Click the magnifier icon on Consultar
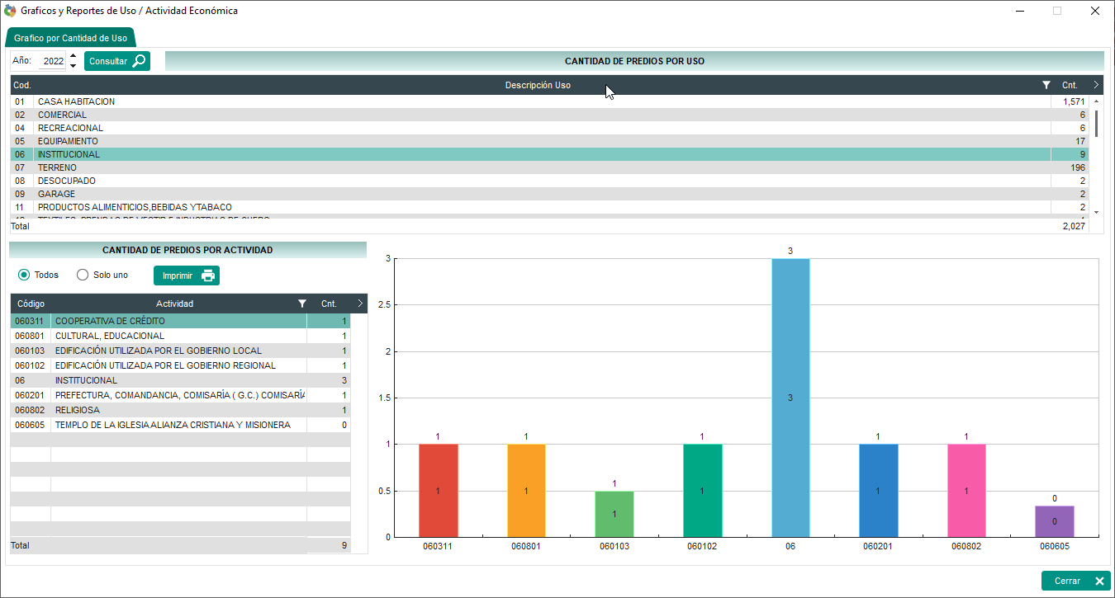 point(139,61)
